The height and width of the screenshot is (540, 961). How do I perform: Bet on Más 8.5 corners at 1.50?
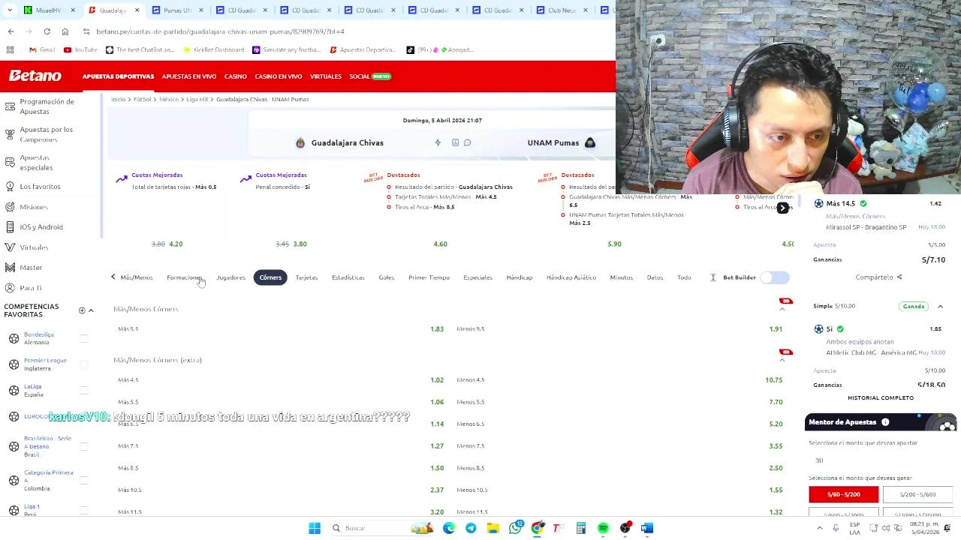tap(279, 468)
